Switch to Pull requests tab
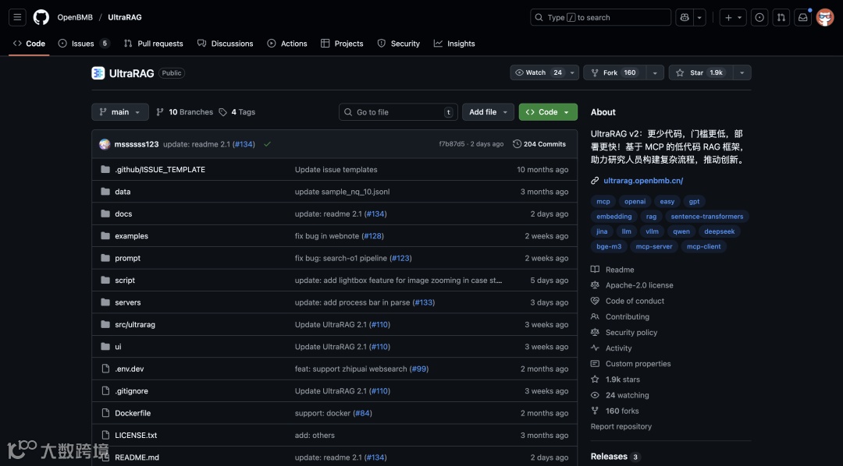Image resolution: width=843 pixels, height=466 pixels. pos(153,44)
